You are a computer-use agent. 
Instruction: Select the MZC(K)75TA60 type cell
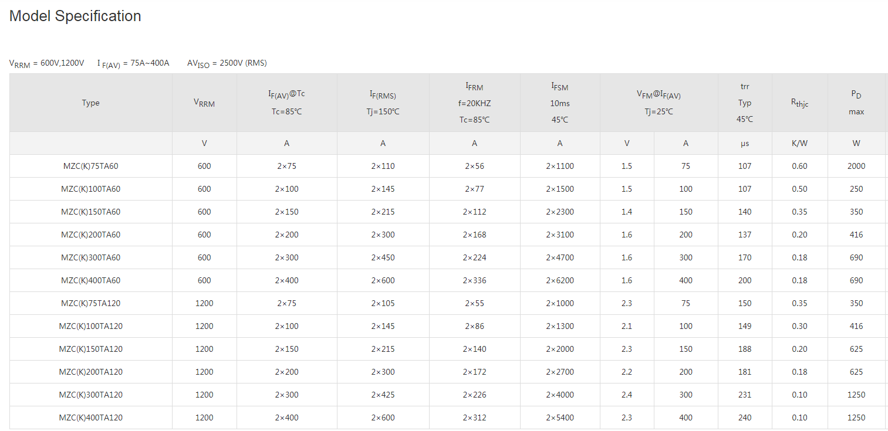(x=91, y=166)
